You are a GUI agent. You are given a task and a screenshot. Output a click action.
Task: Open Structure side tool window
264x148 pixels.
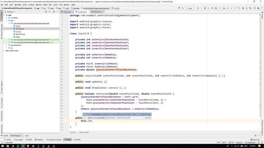[x=2, y=102]
